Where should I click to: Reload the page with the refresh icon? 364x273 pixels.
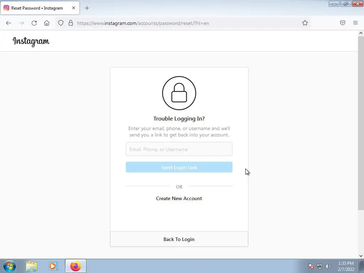pyautogui.click(x=34, y=23)
